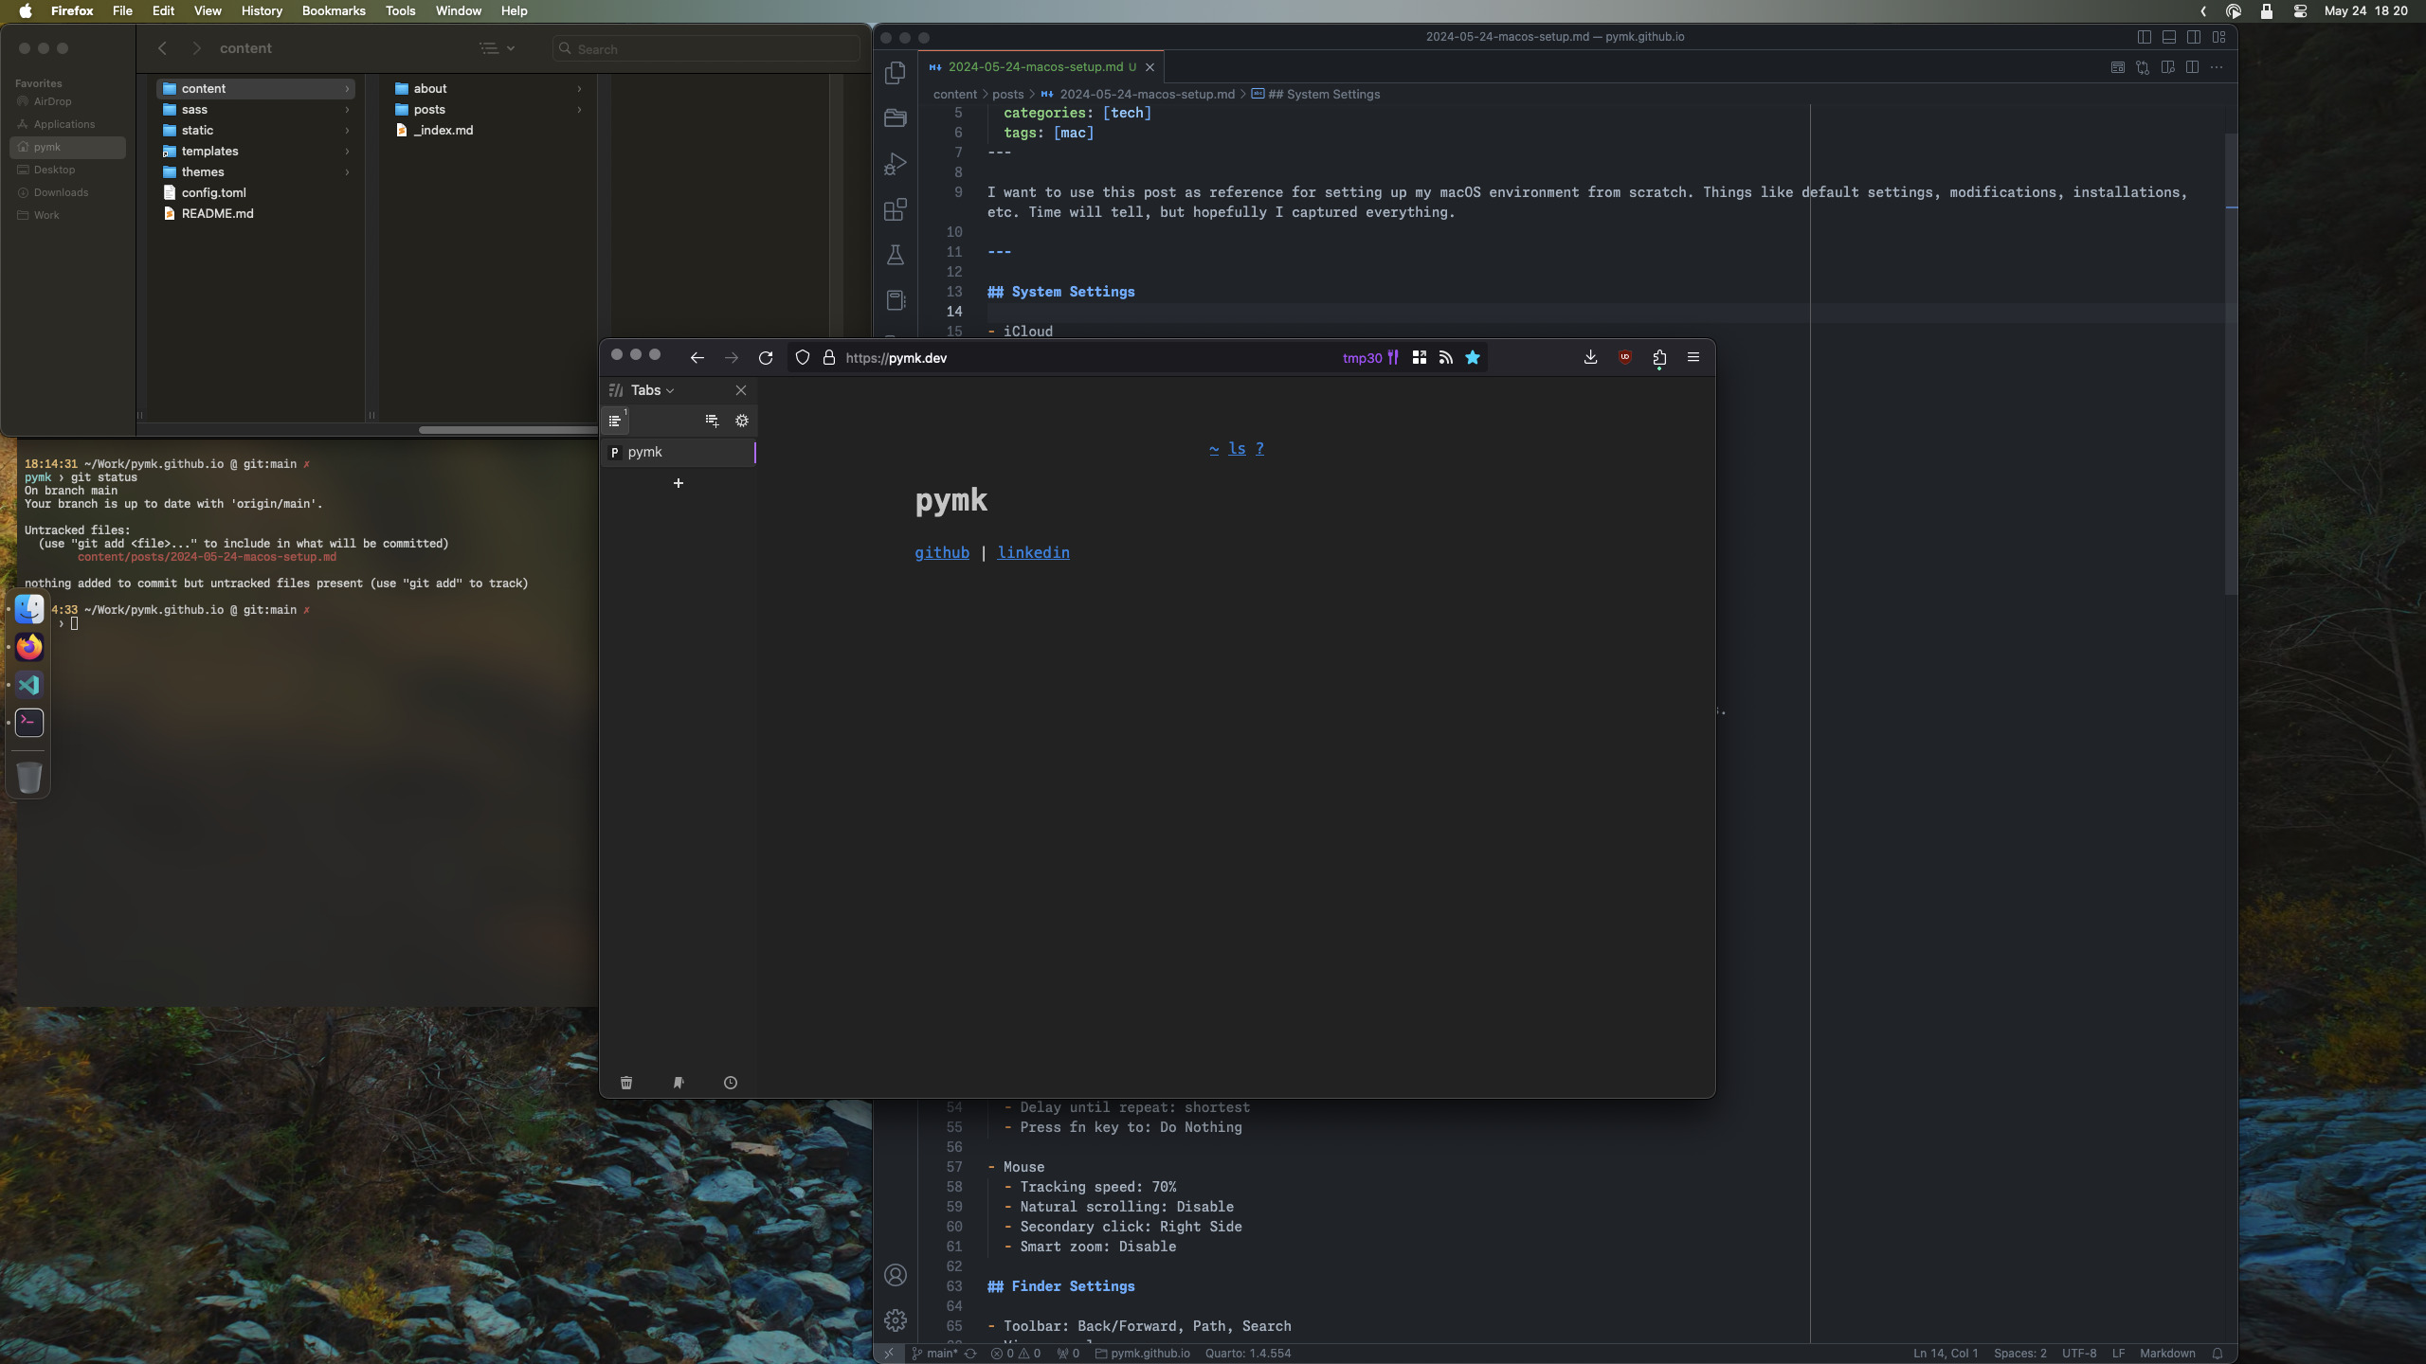Screen dimensions: 2426x1364
Task: Click the Finder Search field
Action: click(706, 48)
